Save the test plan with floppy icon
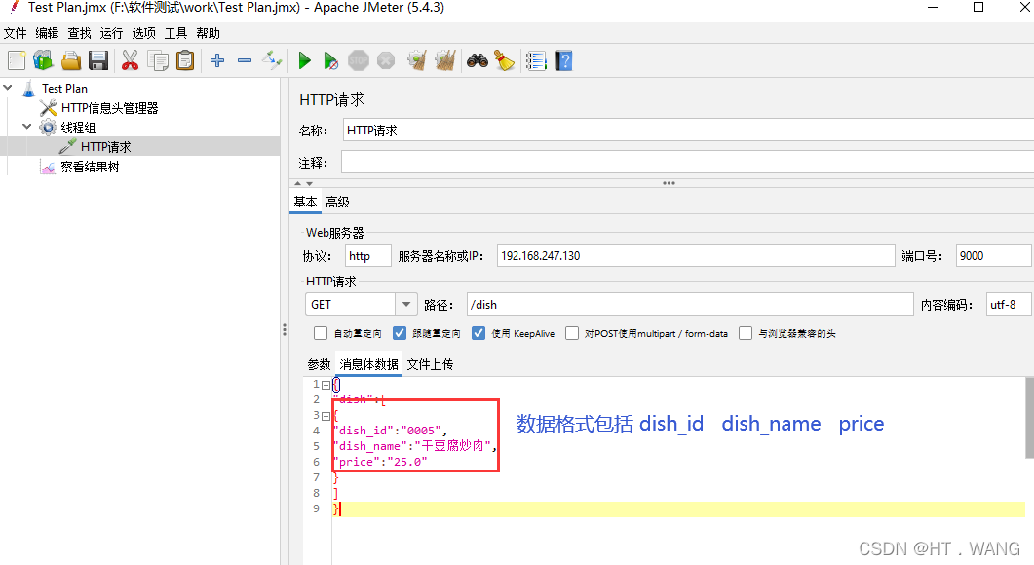The image size is (1034, 565). click(98, 60)
